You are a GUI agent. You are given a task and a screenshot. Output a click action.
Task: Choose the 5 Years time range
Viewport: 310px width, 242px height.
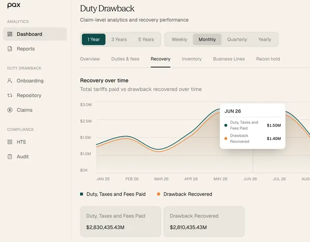tap(146, 40)
